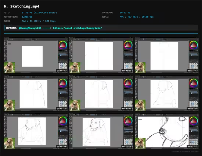Viewport: 202px width, 156px height.
Task: Click the title "6. Sketching.mp4"
Action: (21, 6)
